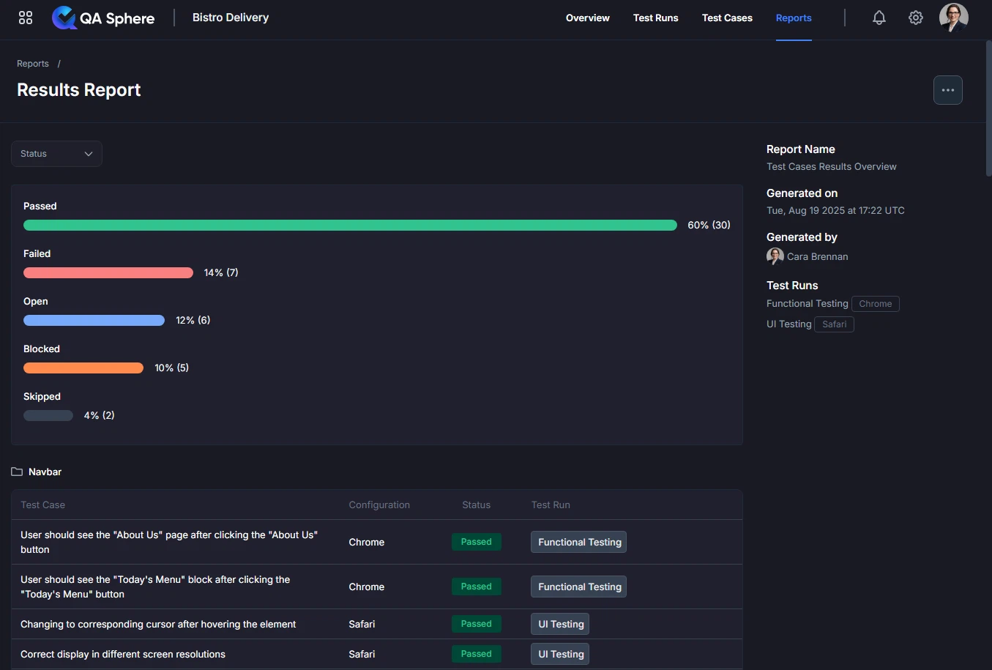Open the app switcher grid icon
This screenshot has width=992, height=670.
pyautogui.click(x=25, y=17)
